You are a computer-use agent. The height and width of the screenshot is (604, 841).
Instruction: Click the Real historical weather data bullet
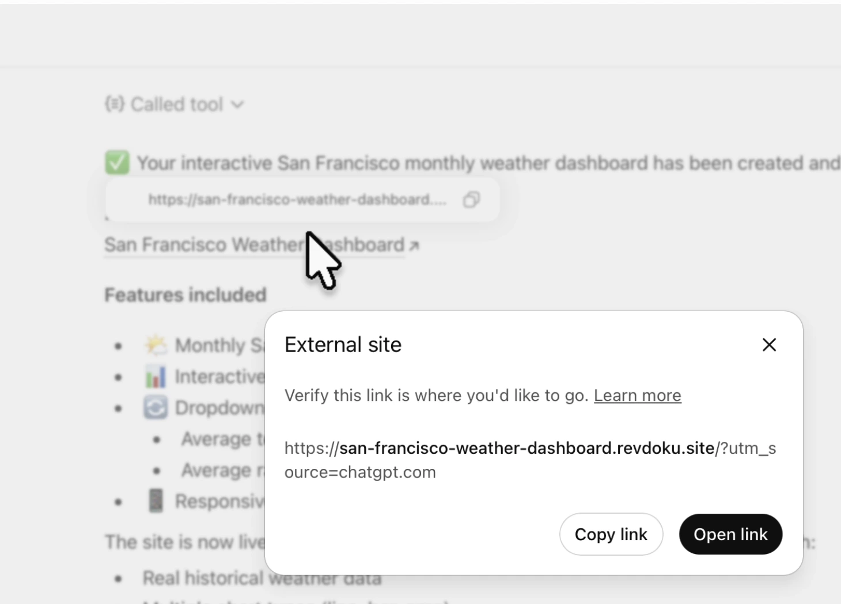point(262,578)
